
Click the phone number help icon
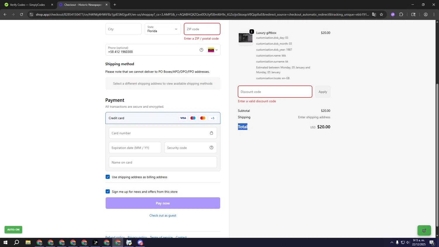(201, 50)
